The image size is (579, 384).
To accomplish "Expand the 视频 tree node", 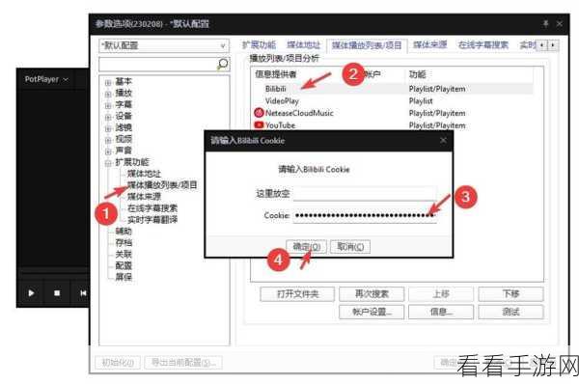I will (x=108, y=140).
